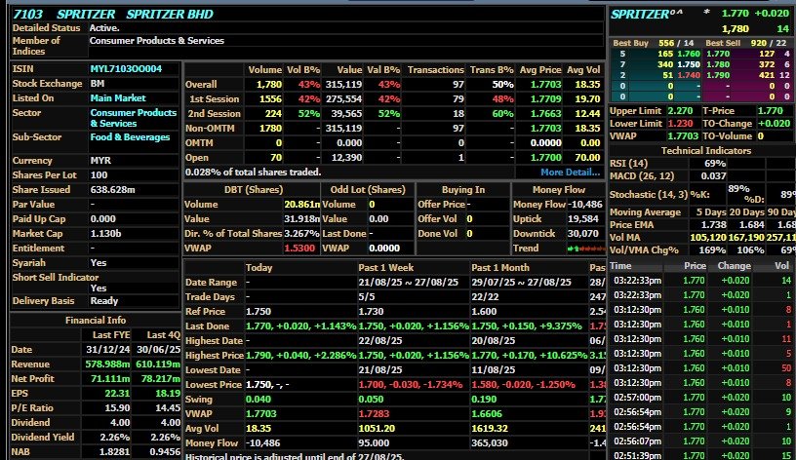This screenshot has height=460, width=796.
Task: Select the trade row at 02:57:00pm
Action: [702, 398]
